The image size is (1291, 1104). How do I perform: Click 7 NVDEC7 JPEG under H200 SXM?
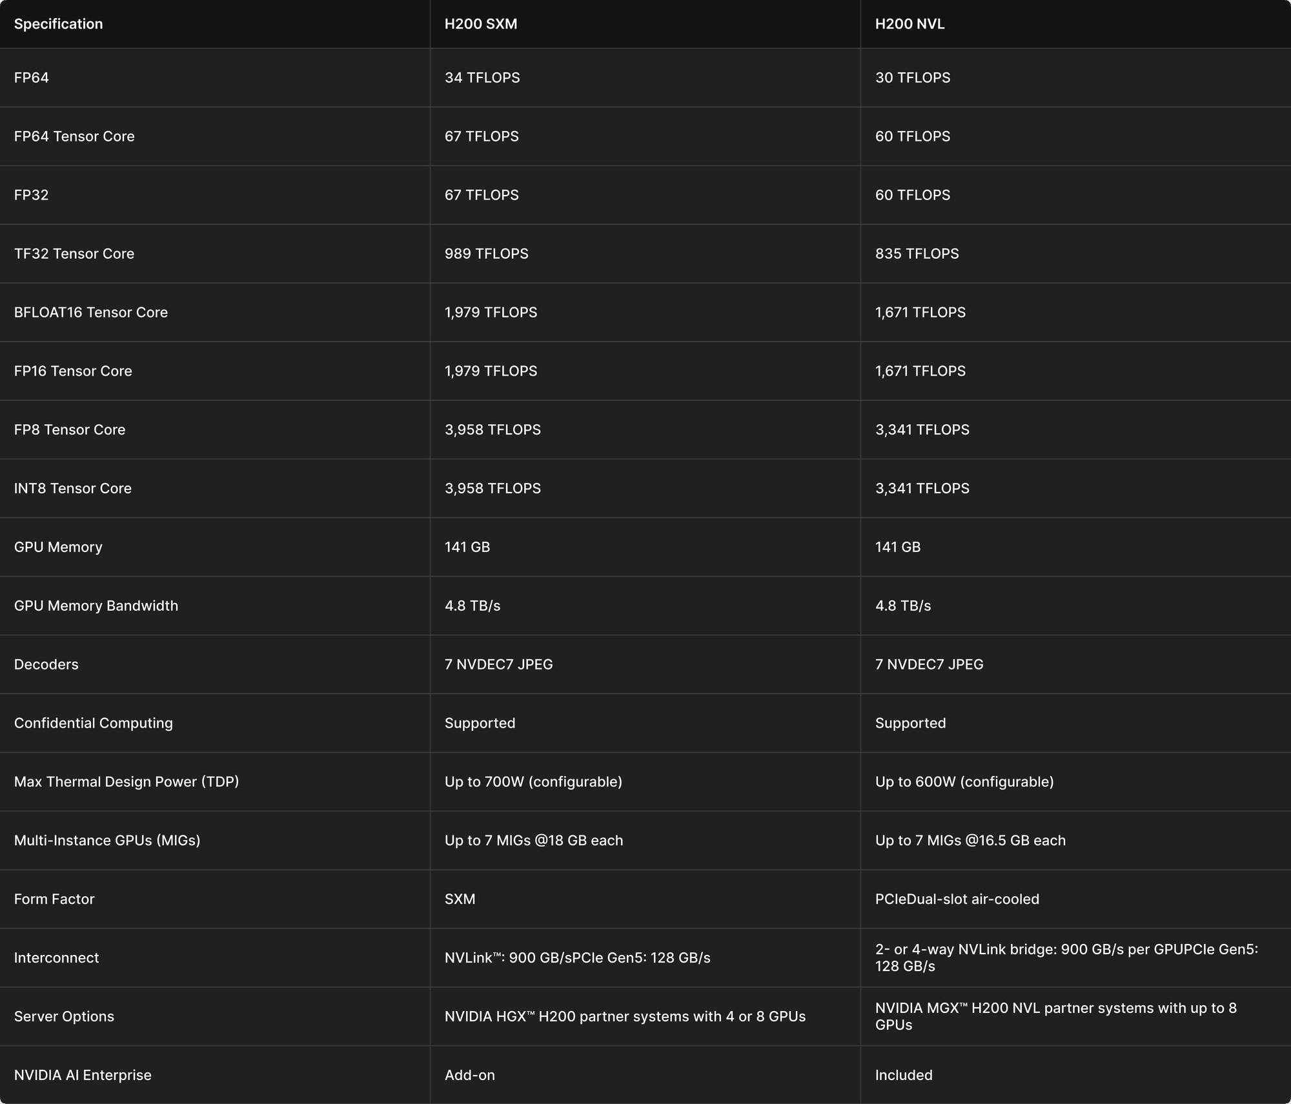(x=499, y=664)
